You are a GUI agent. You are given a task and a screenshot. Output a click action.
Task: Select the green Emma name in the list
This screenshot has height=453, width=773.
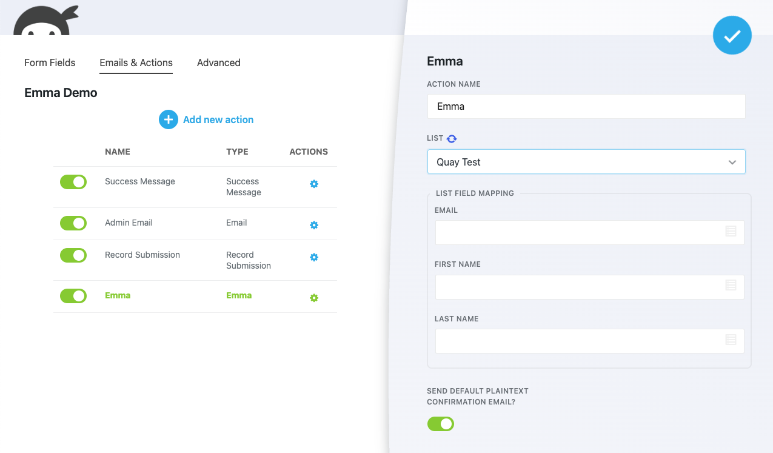pos(118,295)
